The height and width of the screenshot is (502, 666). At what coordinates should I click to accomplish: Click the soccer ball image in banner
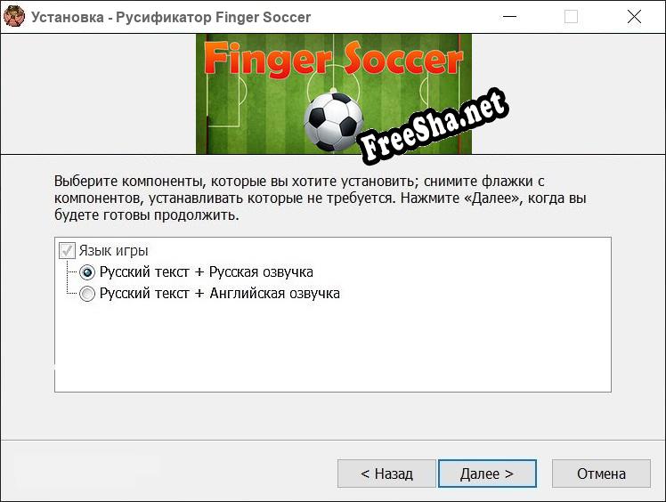coord(333,122)
